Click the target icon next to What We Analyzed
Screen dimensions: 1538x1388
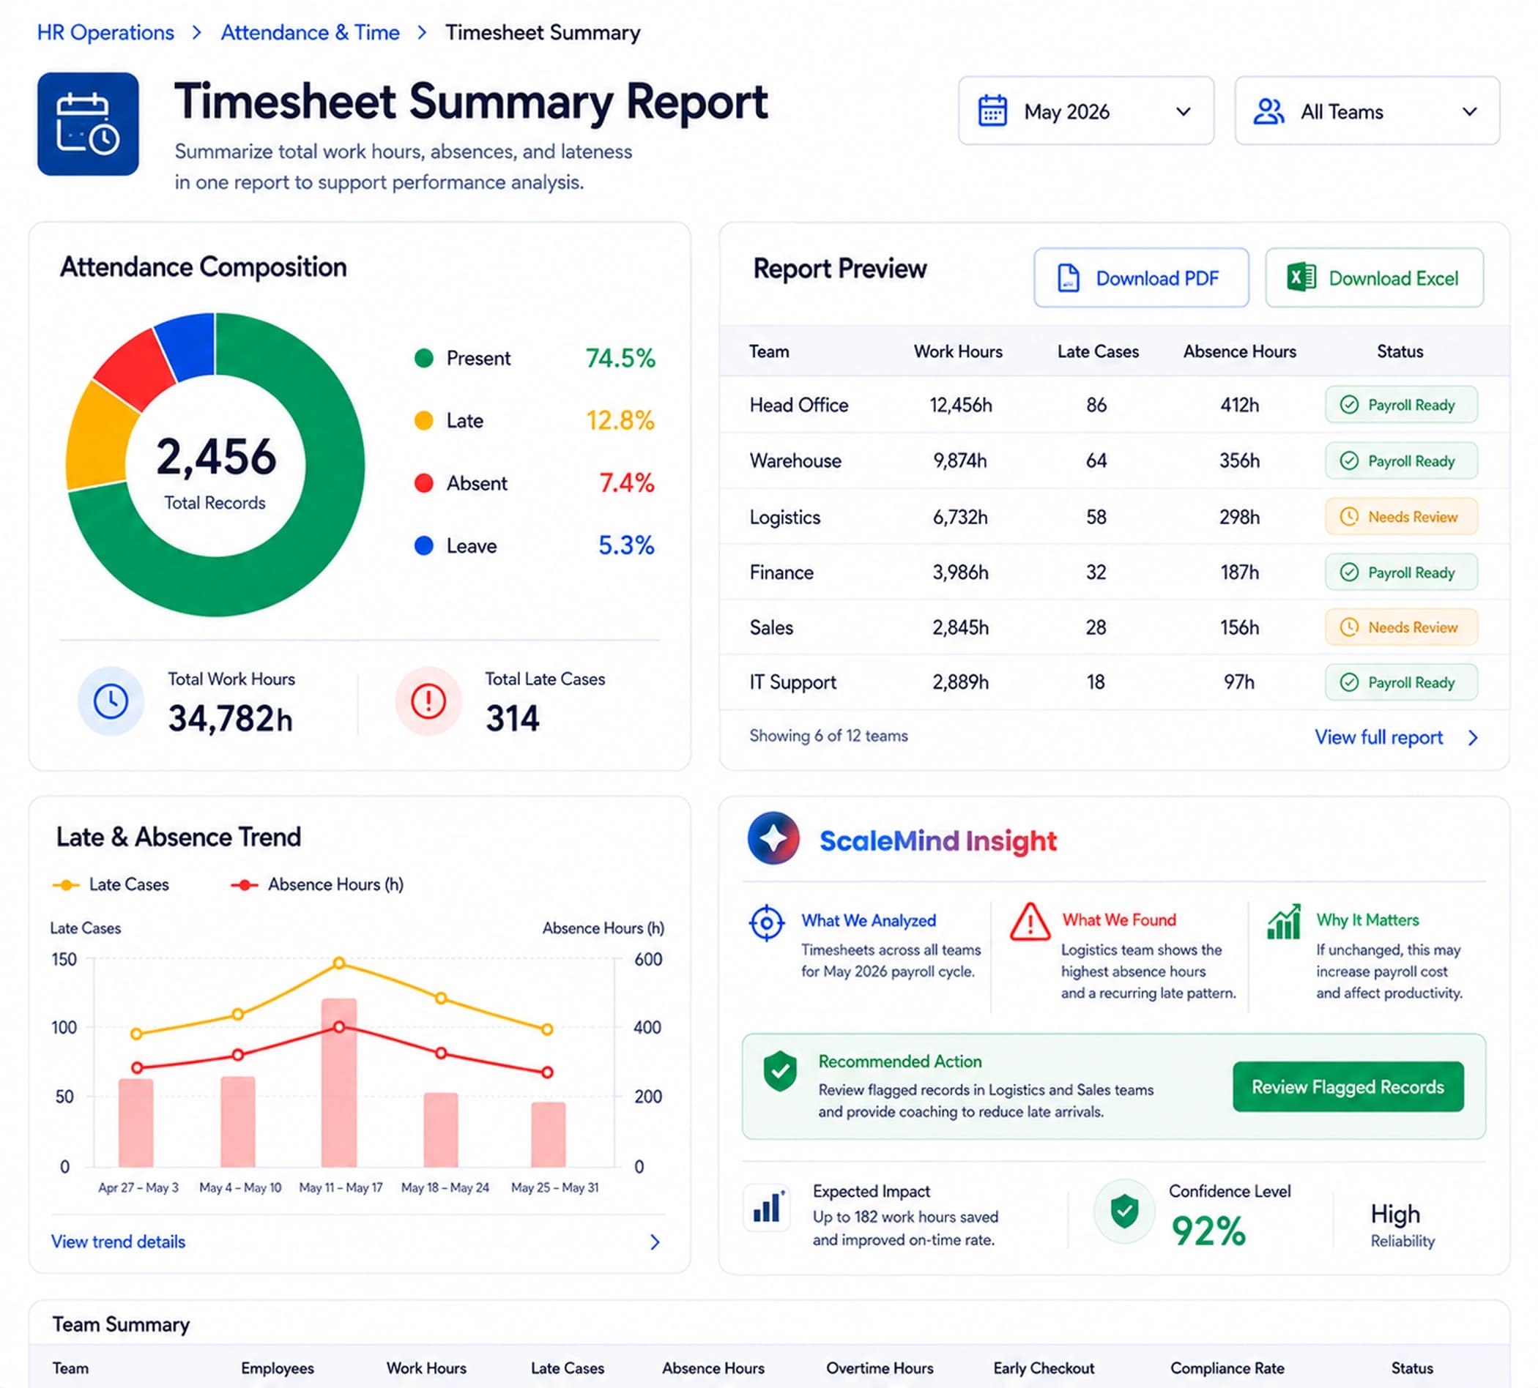point(767,924)
